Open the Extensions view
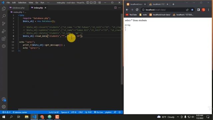 4,39
